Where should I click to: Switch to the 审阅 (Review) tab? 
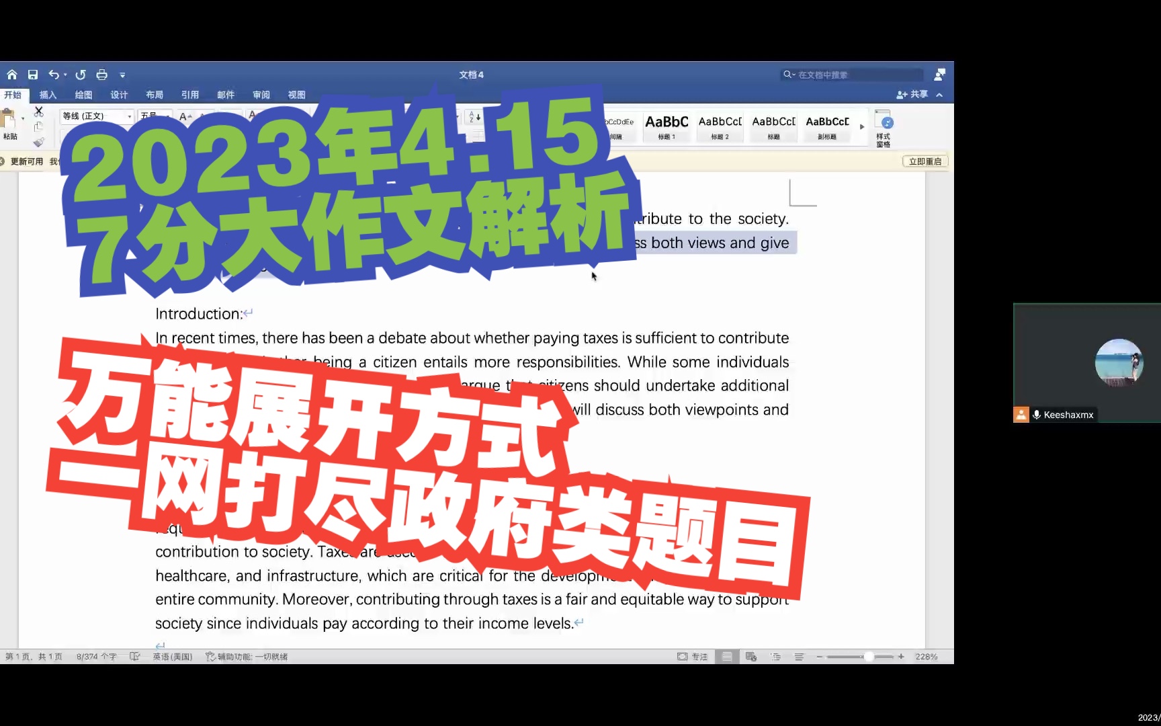coord(261,95)
